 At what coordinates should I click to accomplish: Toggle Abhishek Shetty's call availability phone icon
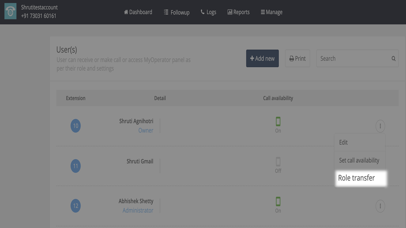[278, 202]
